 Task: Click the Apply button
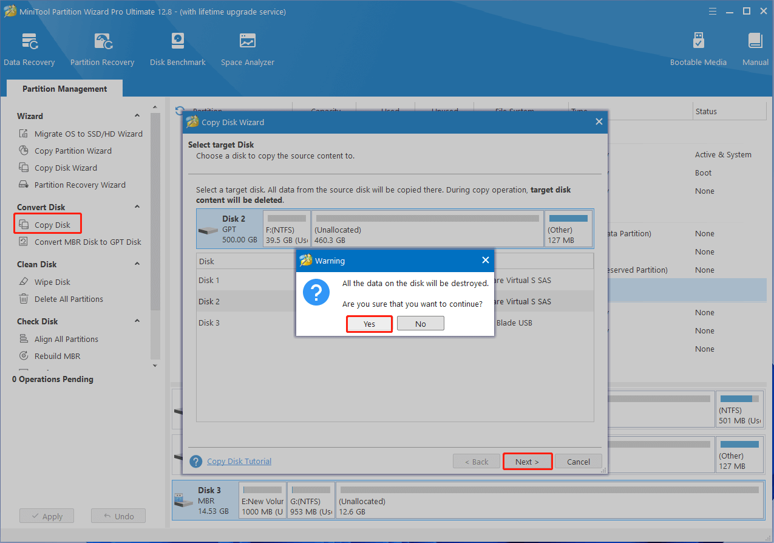click(46, 516)
